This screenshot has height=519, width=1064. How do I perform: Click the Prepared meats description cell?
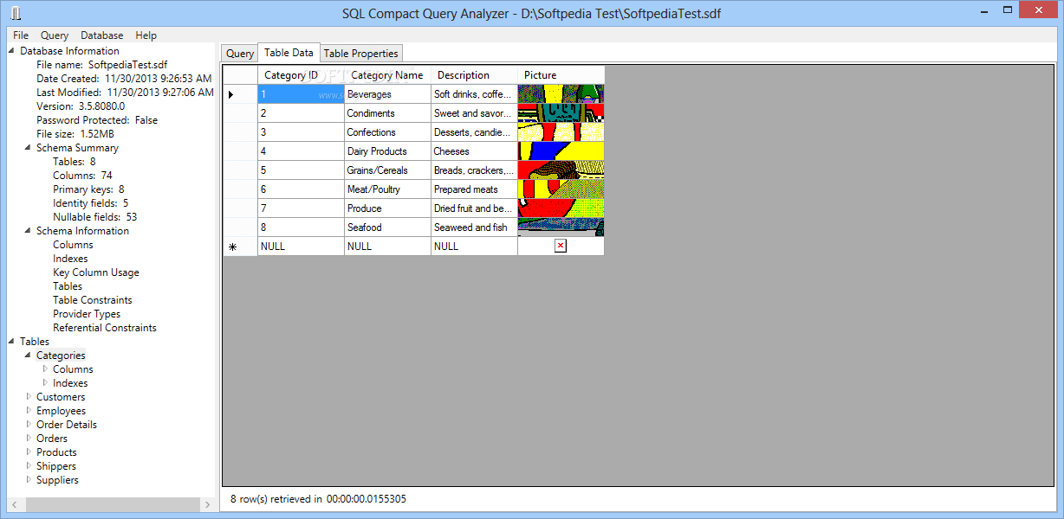tap(474, 189)
